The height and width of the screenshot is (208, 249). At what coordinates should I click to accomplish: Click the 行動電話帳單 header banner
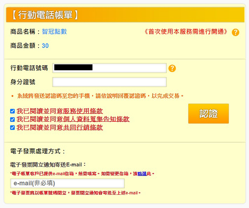125,15
